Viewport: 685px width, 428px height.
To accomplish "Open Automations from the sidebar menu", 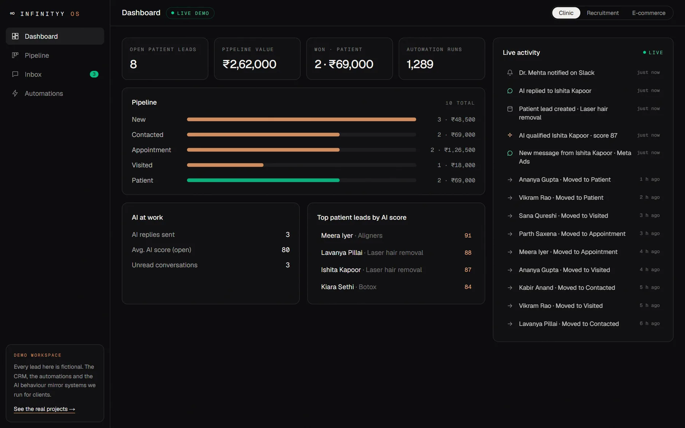I will coord(55,93).
